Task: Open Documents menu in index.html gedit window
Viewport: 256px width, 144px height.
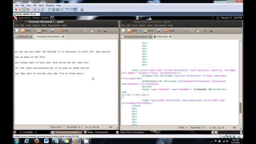Action: coord(160,26)
